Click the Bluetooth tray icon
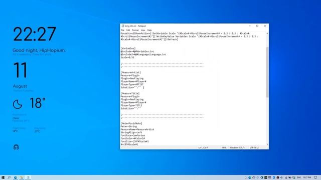The image size is (321, 180). pyautogui.click(x=274, y=177)
